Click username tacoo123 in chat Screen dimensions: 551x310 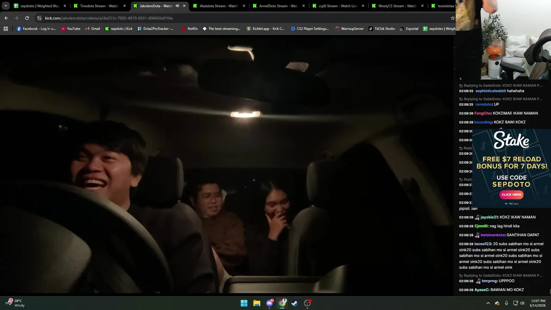pyautogui.click(x=483, y=244)
